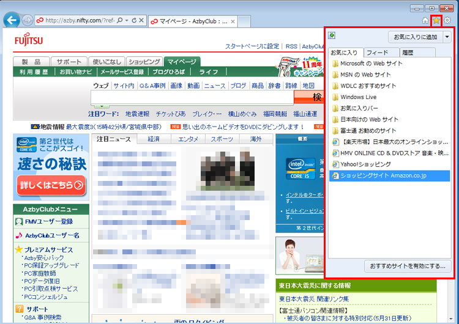This screenshot has width=459, height=324.
Task: Open the PC家庭教師 service link
Action: [40, 273]
